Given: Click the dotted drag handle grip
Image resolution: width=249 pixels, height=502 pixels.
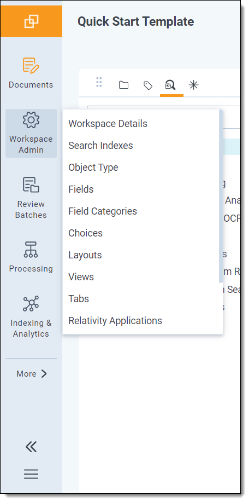Looking at the screenshot, I should click(99, 82).
